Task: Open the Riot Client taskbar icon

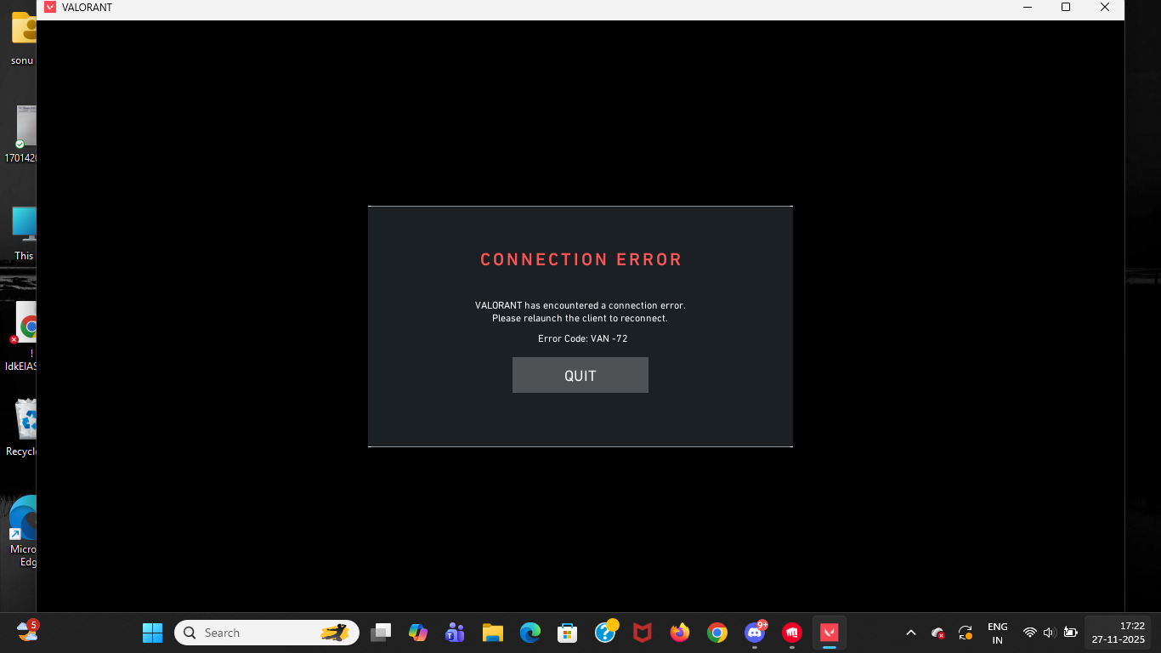Action: [792, 633]
